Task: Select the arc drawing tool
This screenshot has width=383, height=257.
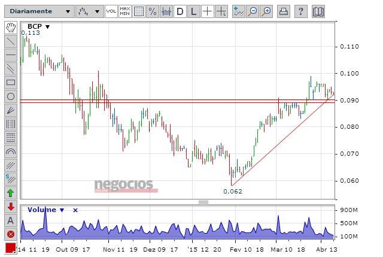Action: (11, 152)
